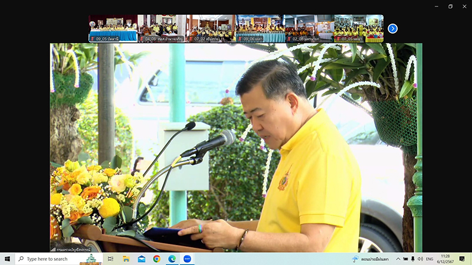This screenshot has width=472, height=265.
Task: Close the Zoom meeting window
Action: pos(464,6)
